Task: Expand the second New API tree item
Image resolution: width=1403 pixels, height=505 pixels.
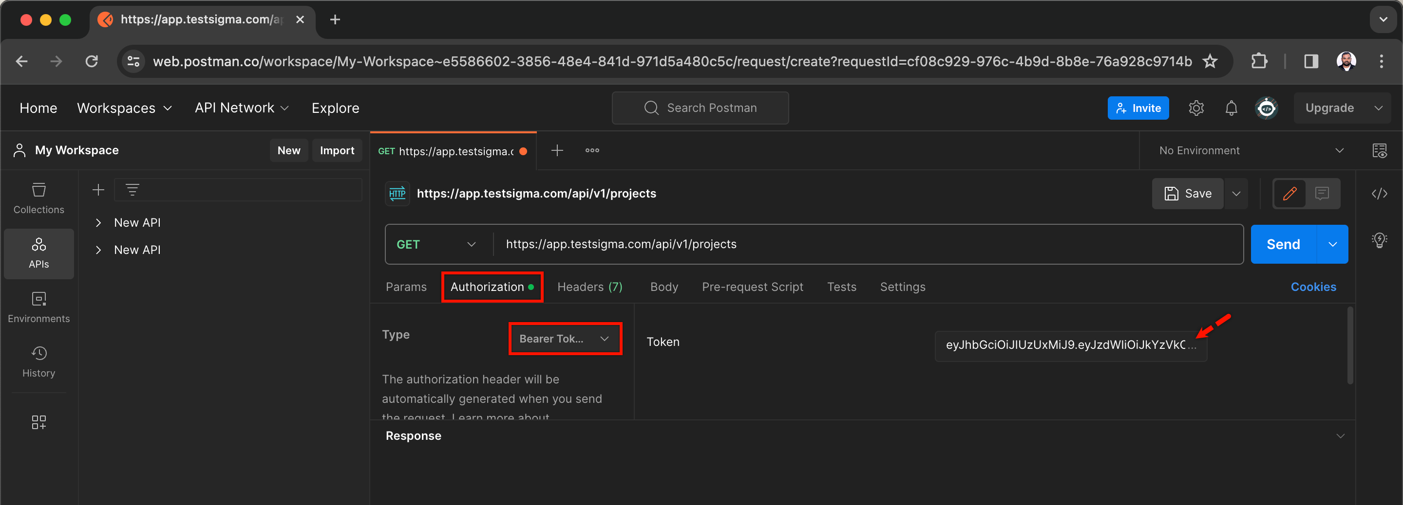Action: tap(98, 250)
